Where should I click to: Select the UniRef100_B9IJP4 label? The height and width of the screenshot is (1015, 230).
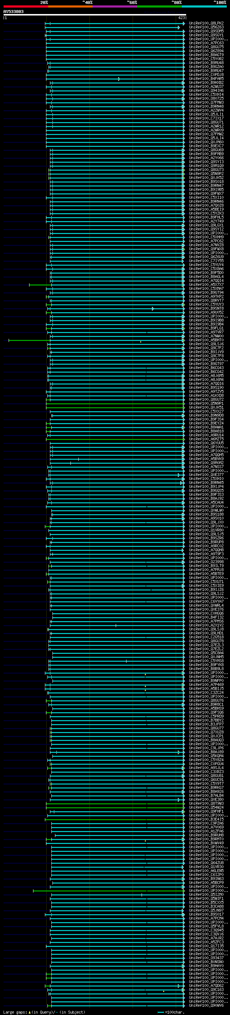tap(206, 487)
